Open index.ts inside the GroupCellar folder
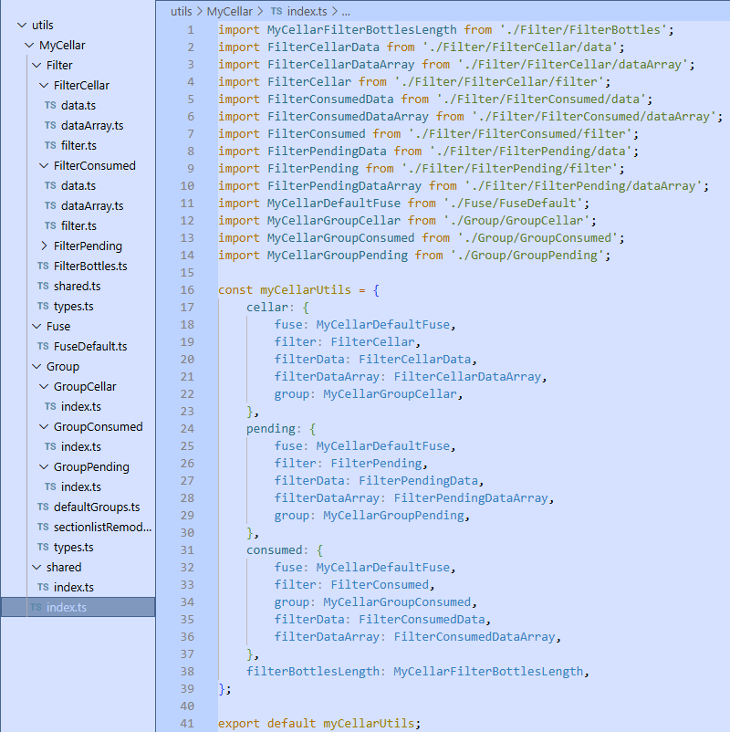This screenshot has height=732, width=730. pyautogui.click(x=81, y=407)
